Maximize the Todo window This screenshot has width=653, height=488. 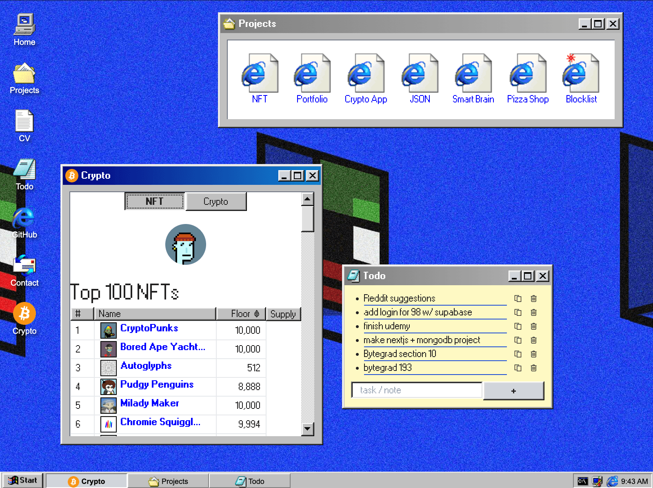click(528, 276)
